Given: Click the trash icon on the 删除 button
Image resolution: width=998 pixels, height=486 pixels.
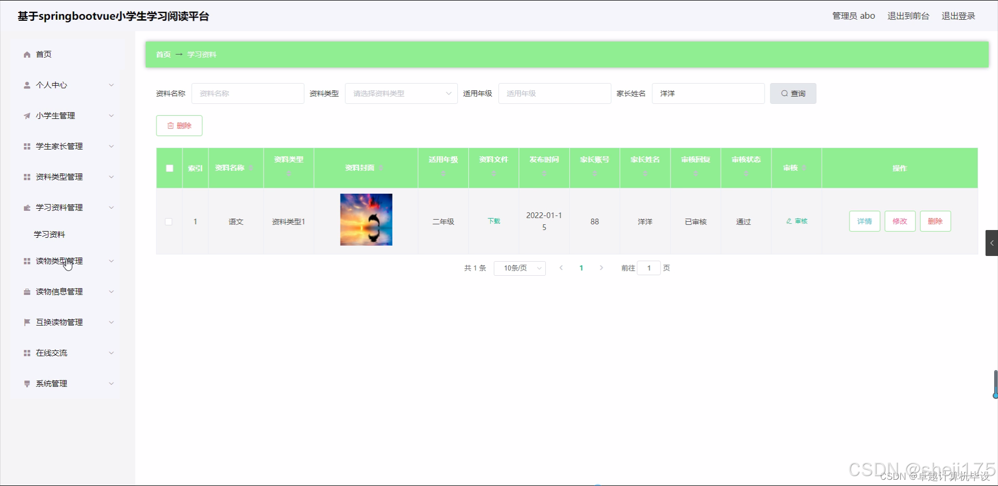Looking at the screenshot, I should coord(171,125).
